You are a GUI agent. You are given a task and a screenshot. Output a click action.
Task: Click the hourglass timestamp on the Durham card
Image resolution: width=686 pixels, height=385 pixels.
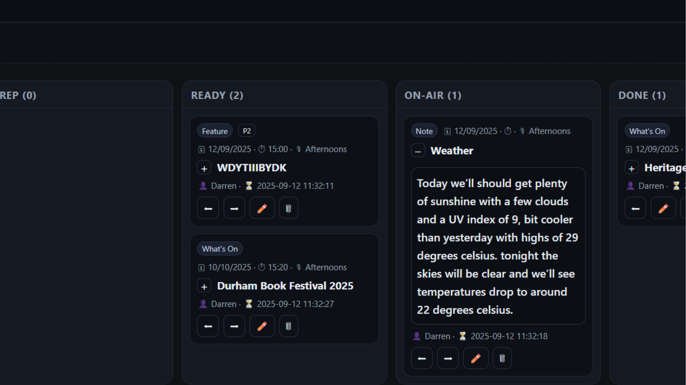coord(249,304)
